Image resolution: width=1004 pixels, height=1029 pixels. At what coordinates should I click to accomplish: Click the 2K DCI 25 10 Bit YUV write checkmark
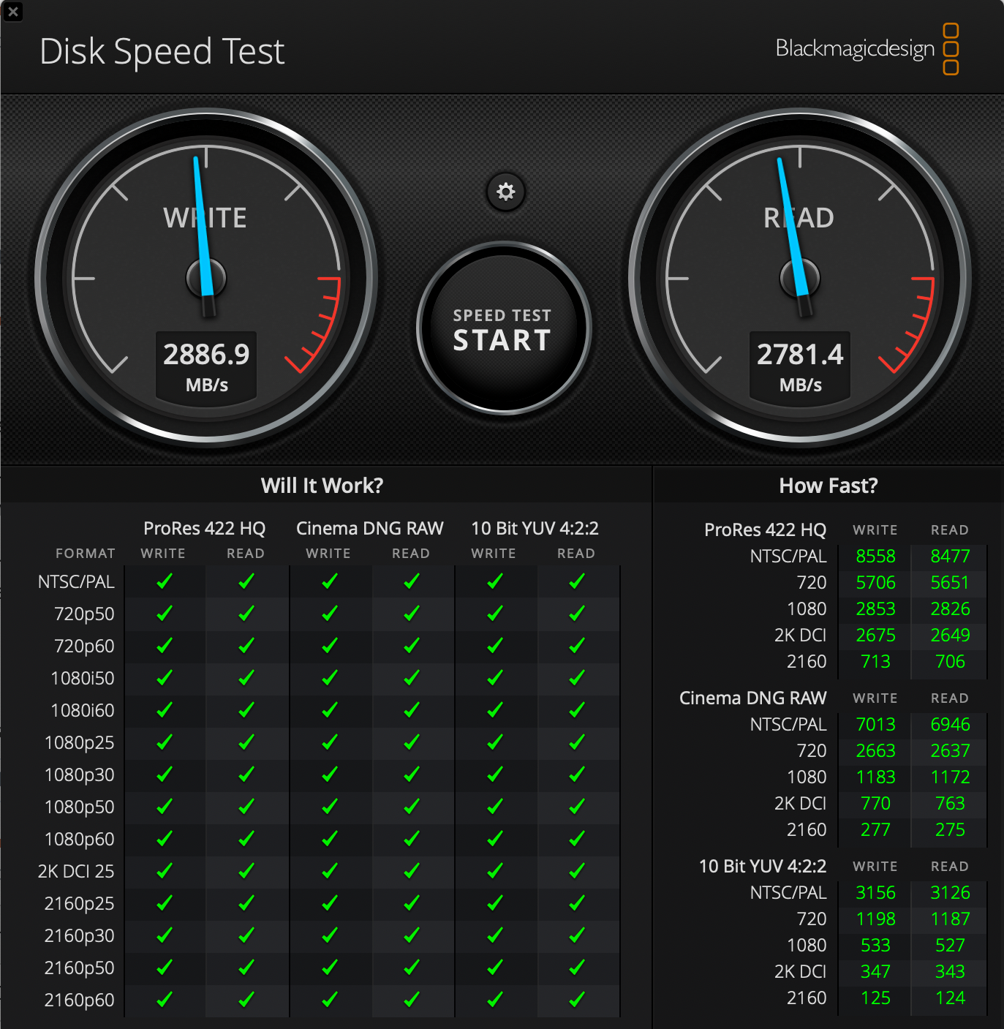[x=495, y=871]
